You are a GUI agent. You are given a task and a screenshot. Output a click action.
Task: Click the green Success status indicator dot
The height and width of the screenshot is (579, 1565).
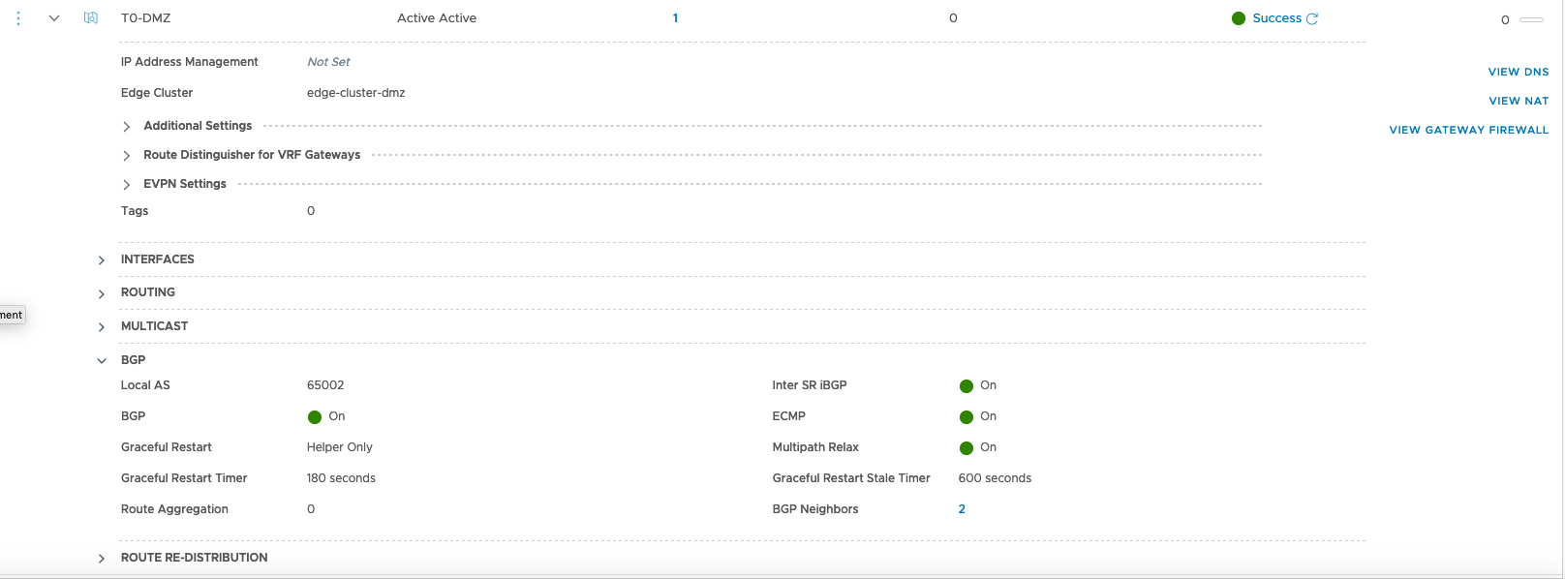coord(1239,18)
